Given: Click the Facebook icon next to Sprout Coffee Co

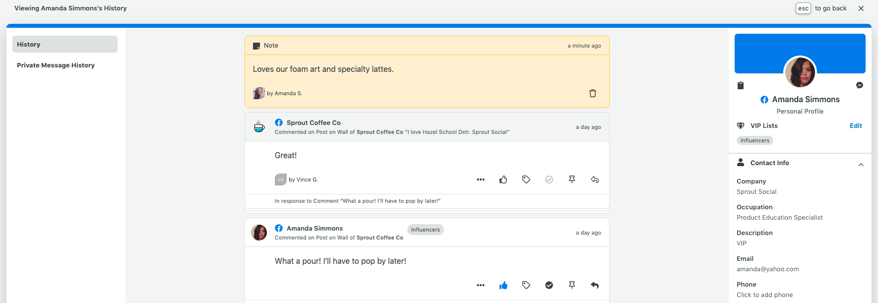Looking at the screenshot, I should coord(279,122).
